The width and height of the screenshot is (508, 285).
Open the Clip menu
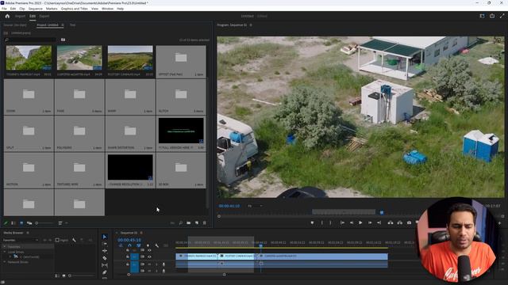point(22,9)
